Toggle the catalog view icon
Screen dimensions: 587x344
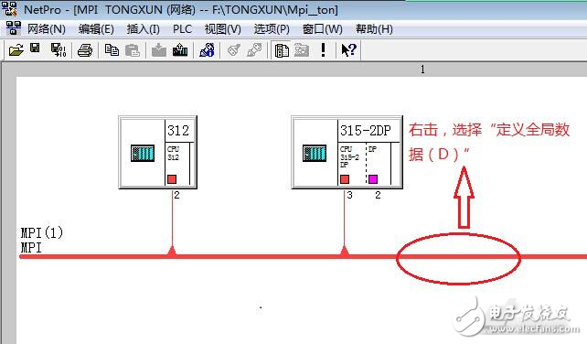point(282,50)
